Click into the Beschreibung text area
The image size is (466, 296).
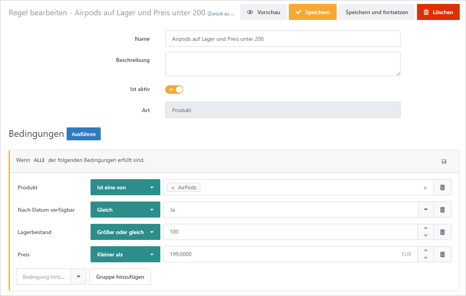coord(283,64)
